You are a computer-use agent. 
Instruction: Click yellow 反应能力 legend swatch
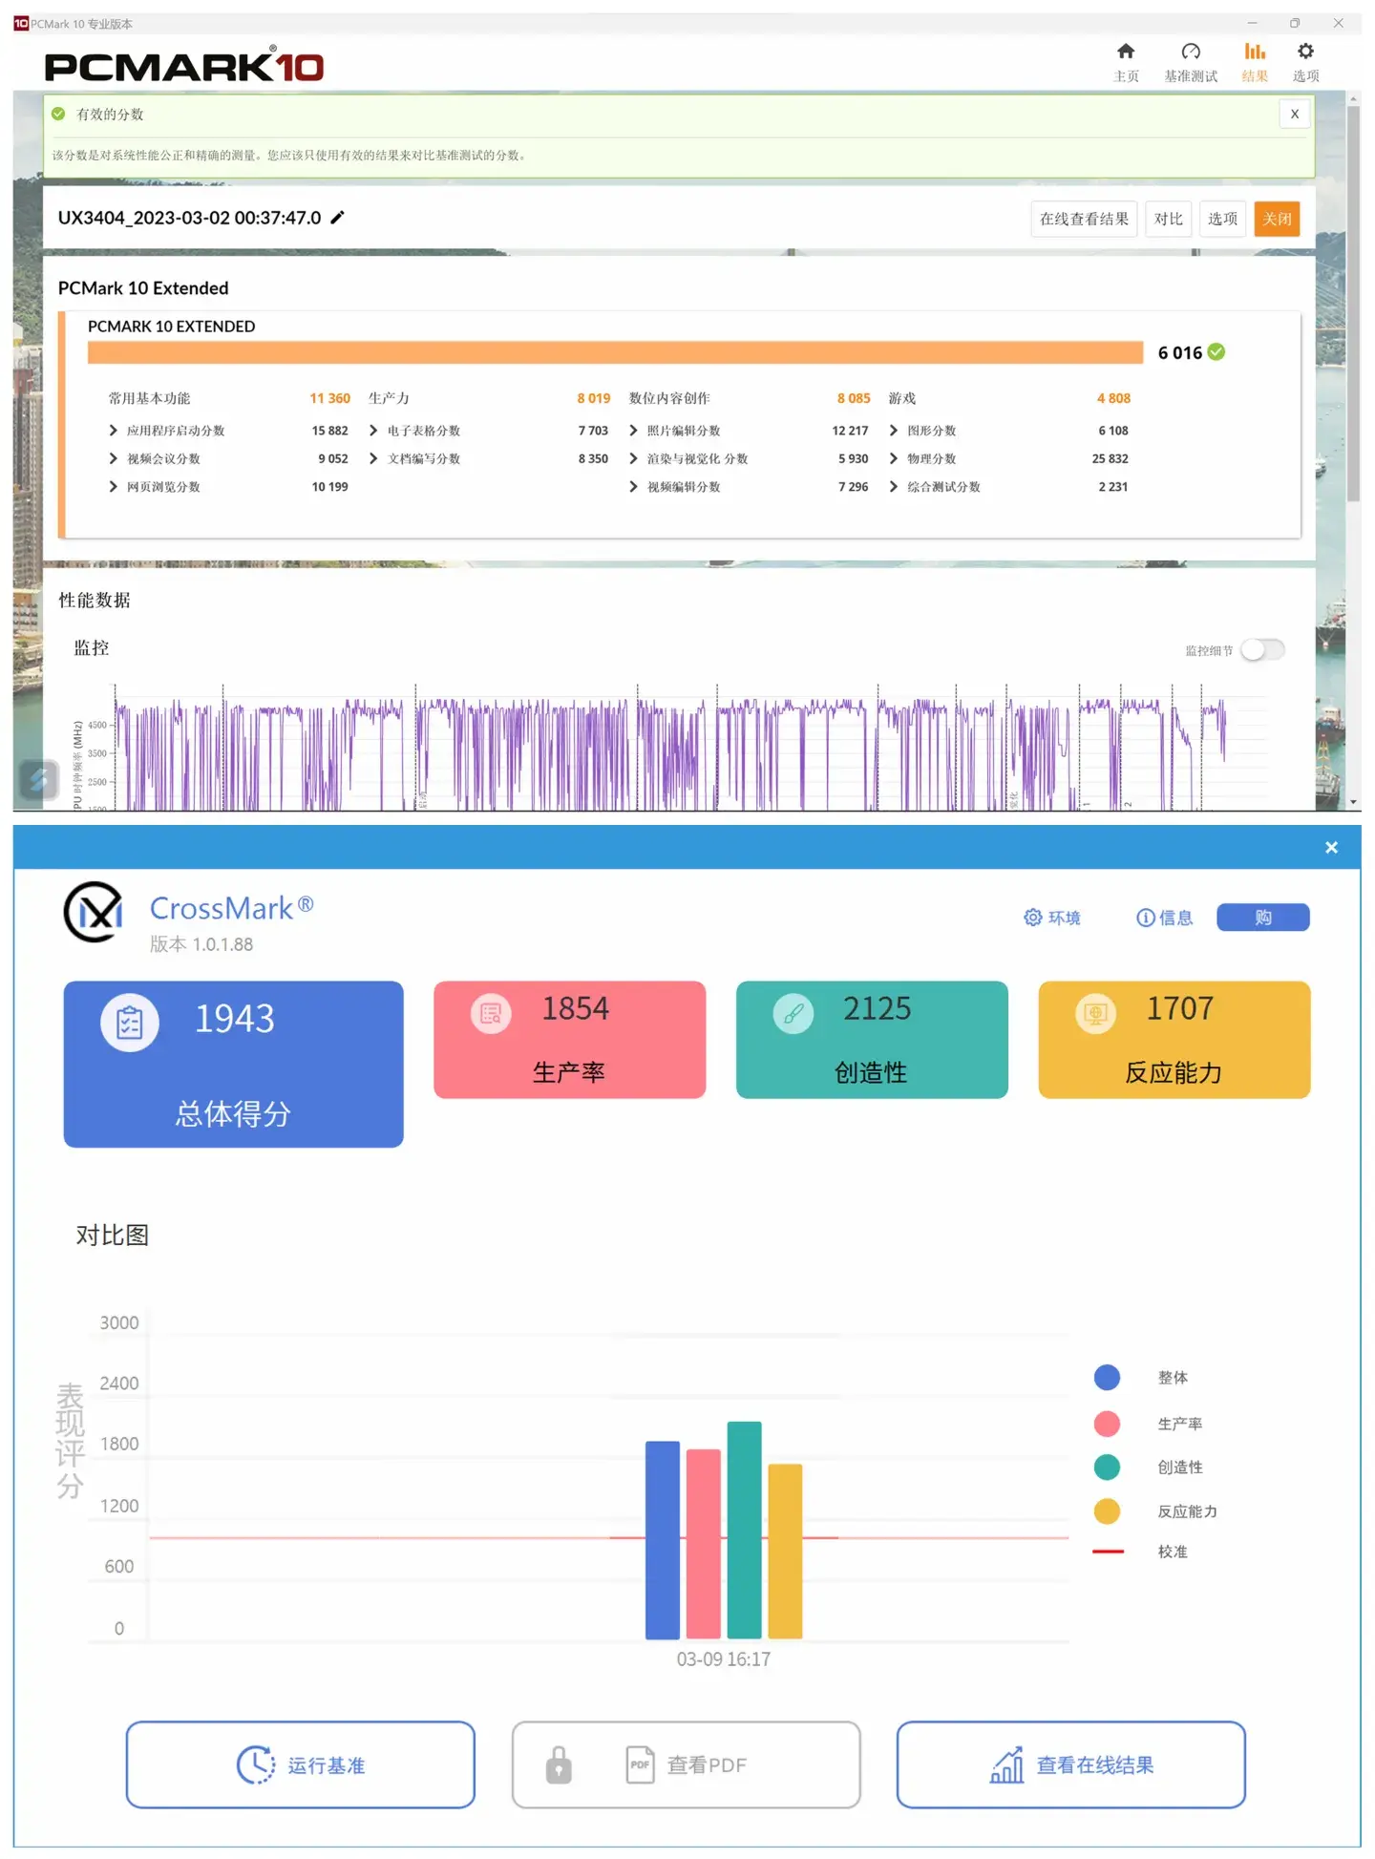coord(1107,1511)
